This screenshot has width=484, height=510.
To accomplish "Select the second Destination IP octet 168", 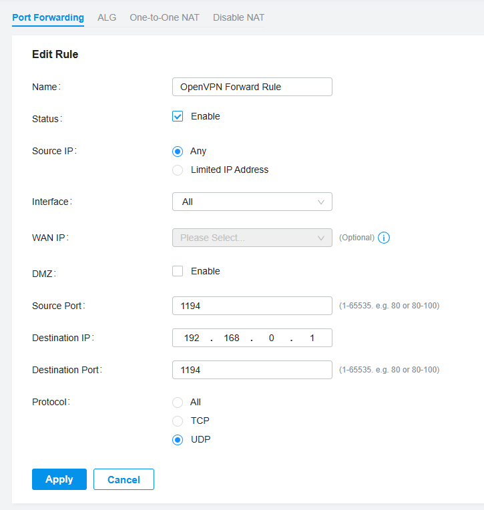I will [232, 338].
